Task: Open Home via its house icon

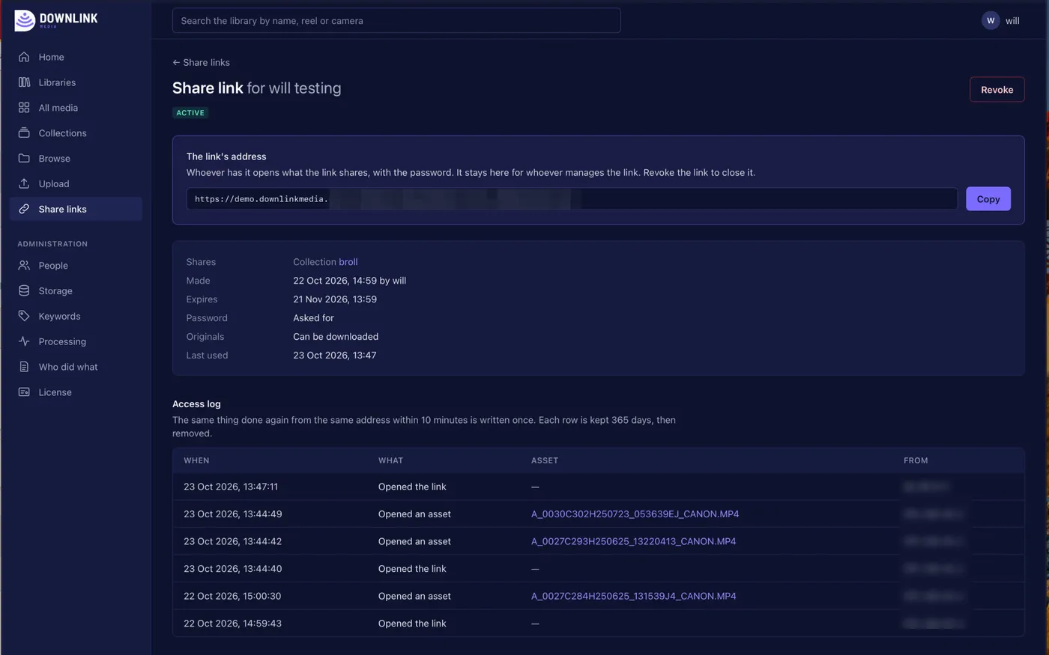Action: (x=24, y=57)
